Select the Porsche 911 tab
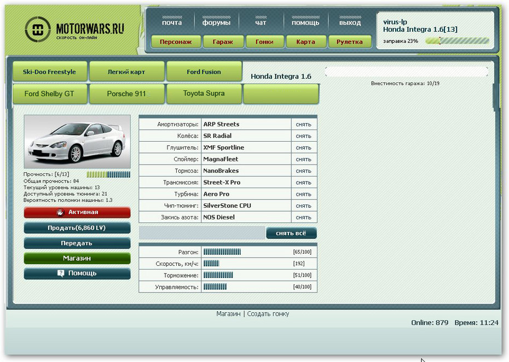Image resolution: width=509 pixels, height=362 pixels. tap(126, 94)
